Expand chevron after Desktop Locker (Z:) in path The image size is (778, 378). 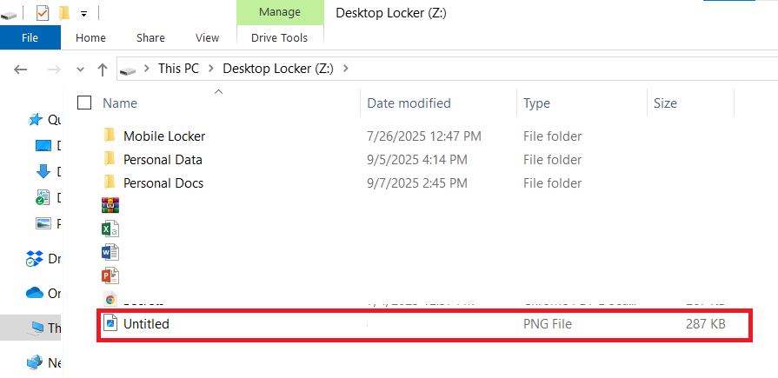(346, 68)
